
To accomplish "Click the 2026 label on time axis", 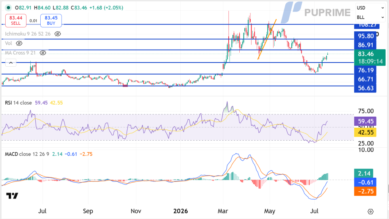I will (180, 211).
